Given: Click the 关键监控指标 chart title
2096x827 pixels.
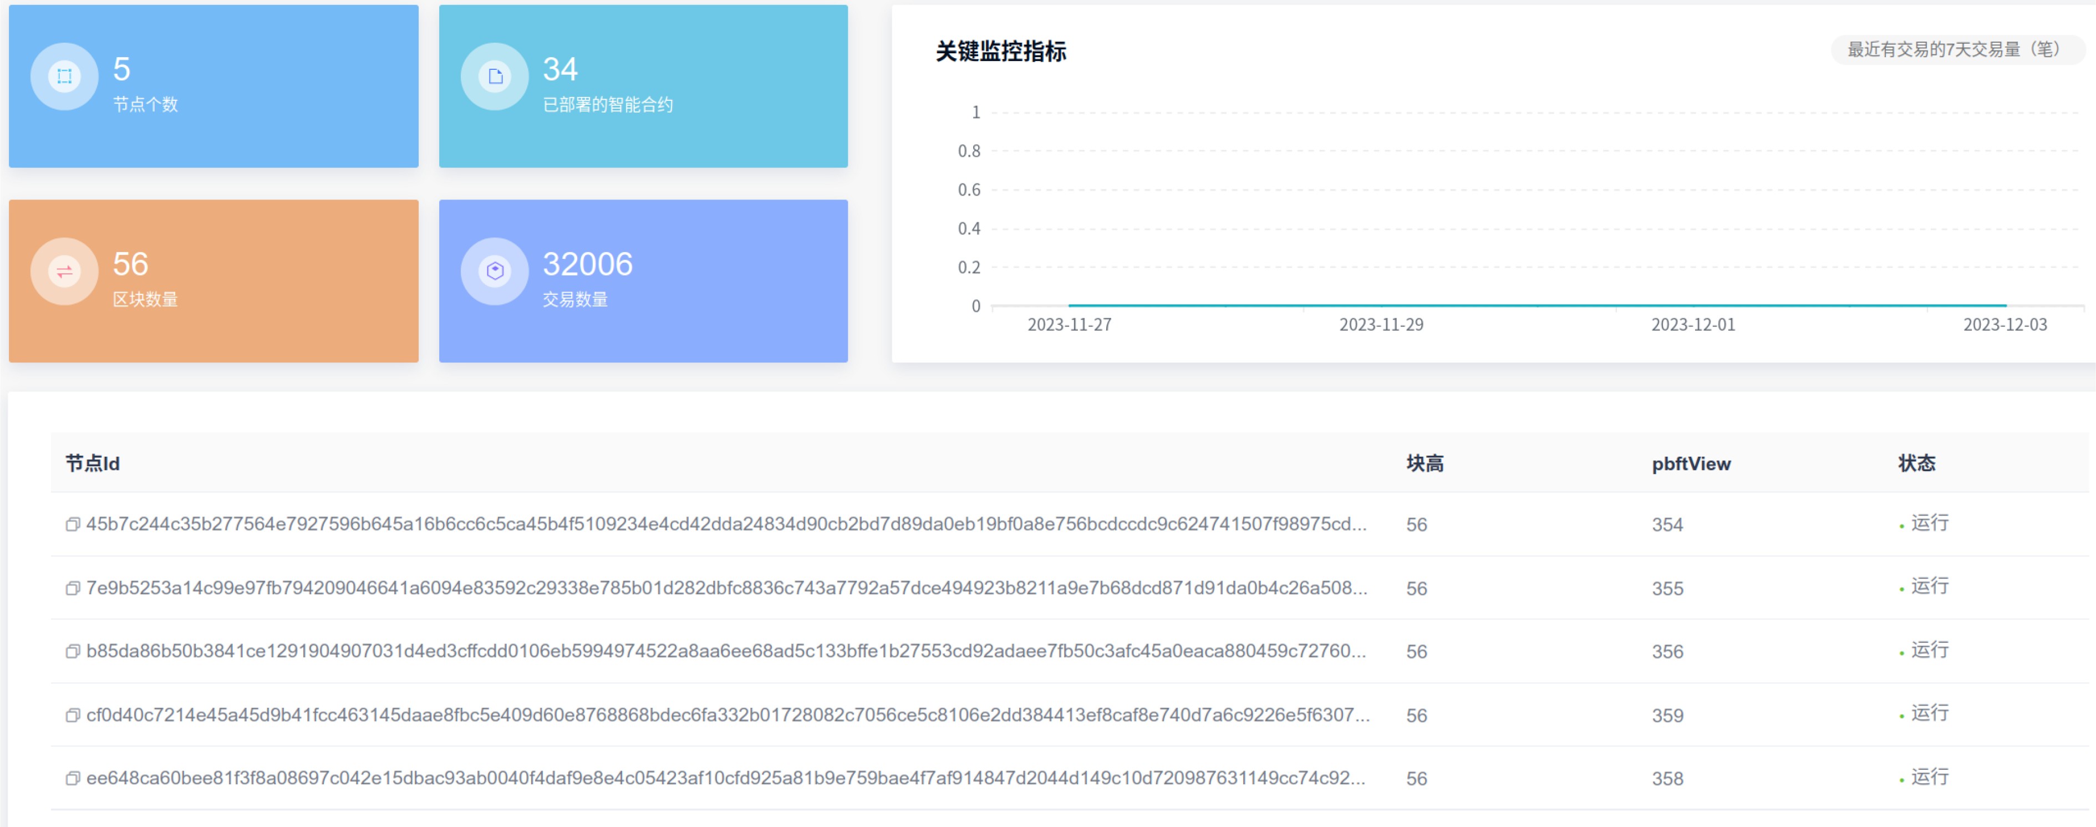Looking at the screenshot, I should coord(1001,51).
